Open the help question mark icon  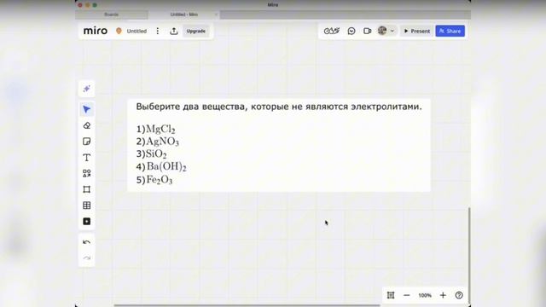(x=459, y=295)
